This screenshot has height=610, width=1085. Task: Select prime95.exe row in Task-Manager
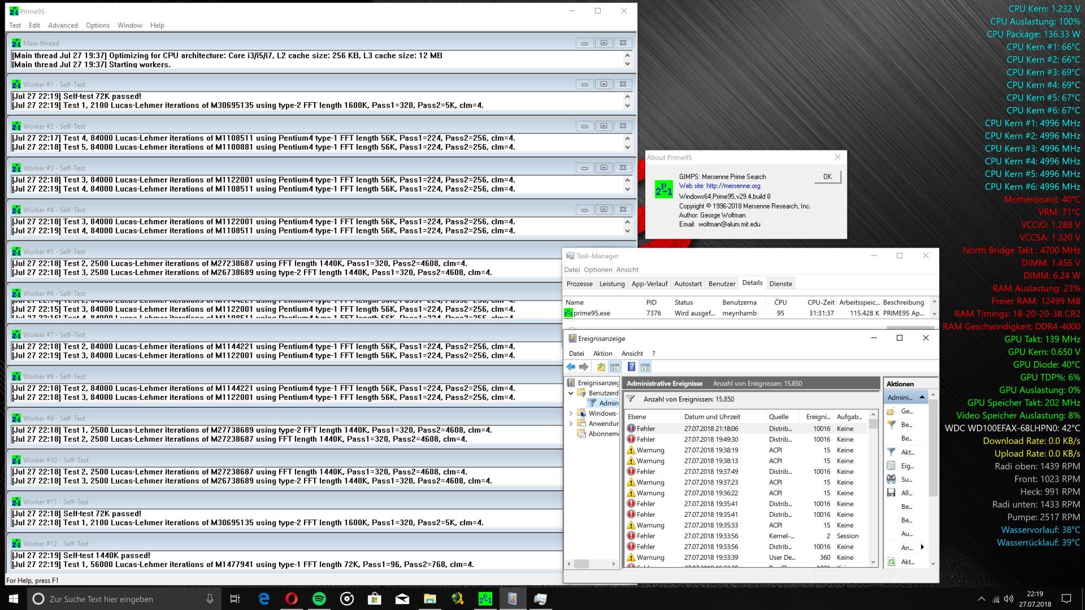point(746,313)
